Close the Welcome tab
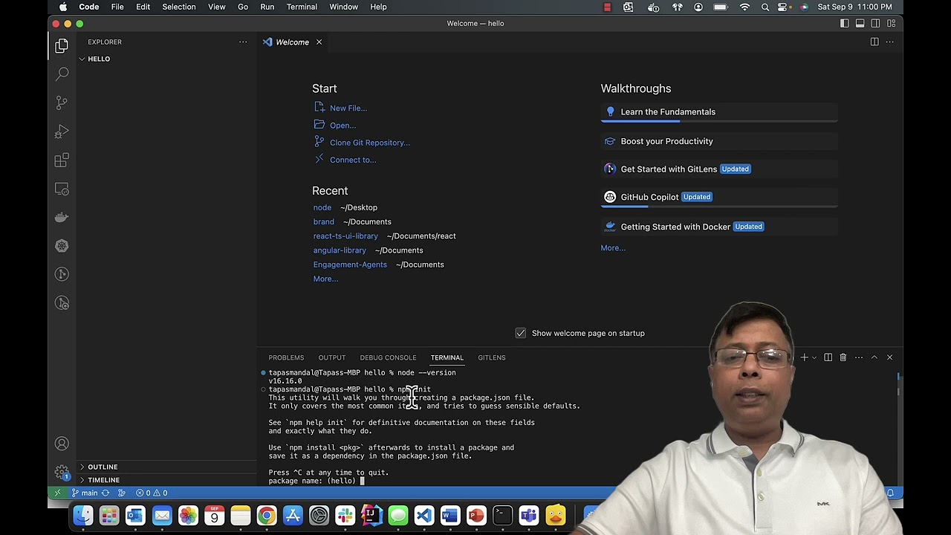This screenshot has width=951, height=535. point(319,42)
